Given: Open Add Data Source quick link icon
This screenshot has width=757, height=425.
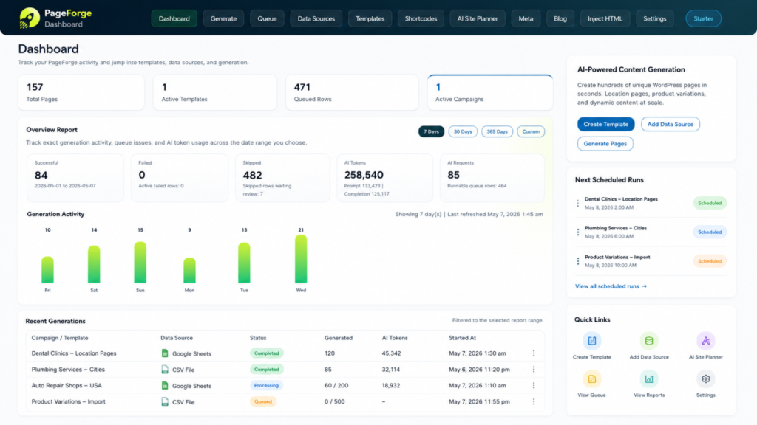Looking at the screenshot, I should pos(649,341).
